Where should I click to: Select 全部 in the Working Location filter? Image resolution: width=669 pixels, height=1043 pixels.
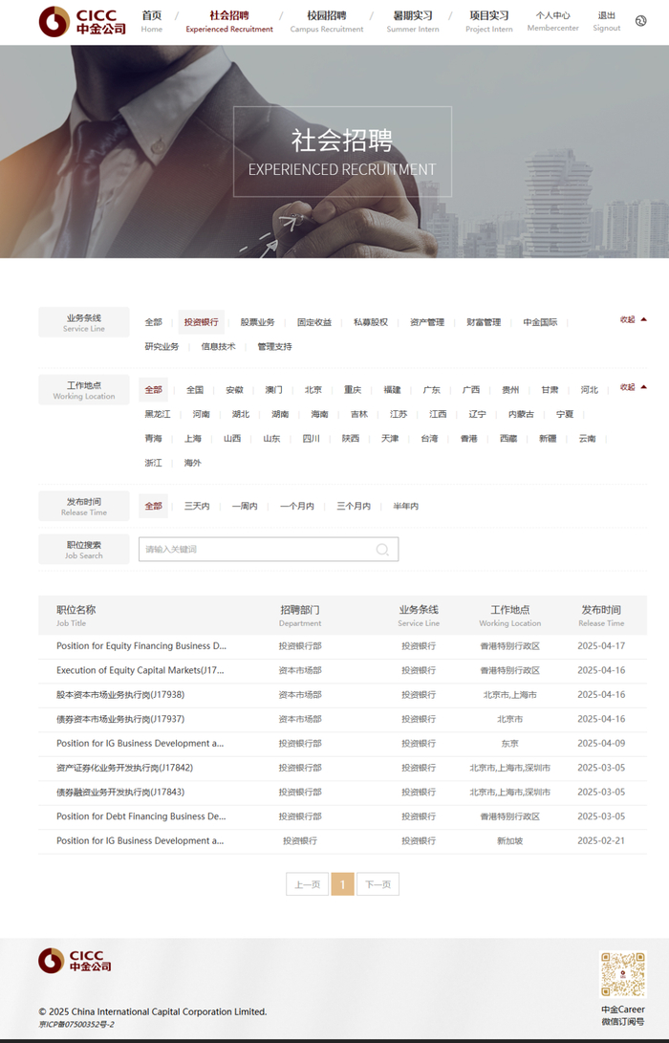[154, 390]
